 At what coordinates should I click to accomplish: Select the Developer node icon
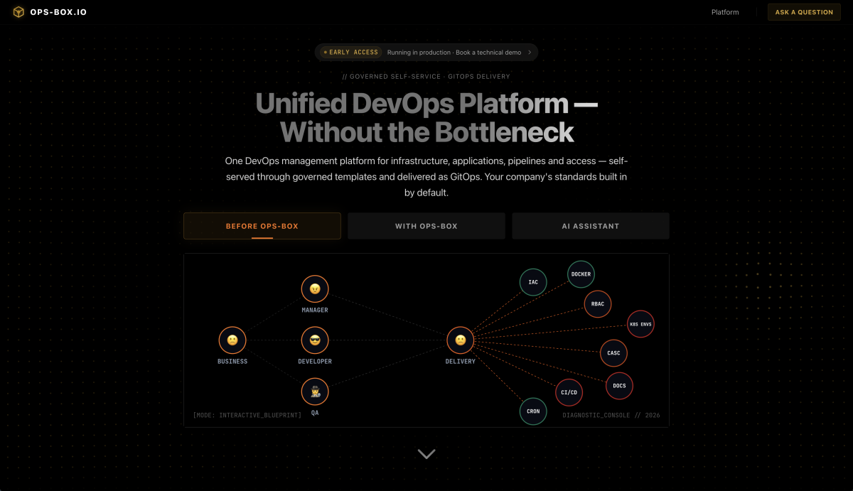pyautogui.click(x=315, y=340)
